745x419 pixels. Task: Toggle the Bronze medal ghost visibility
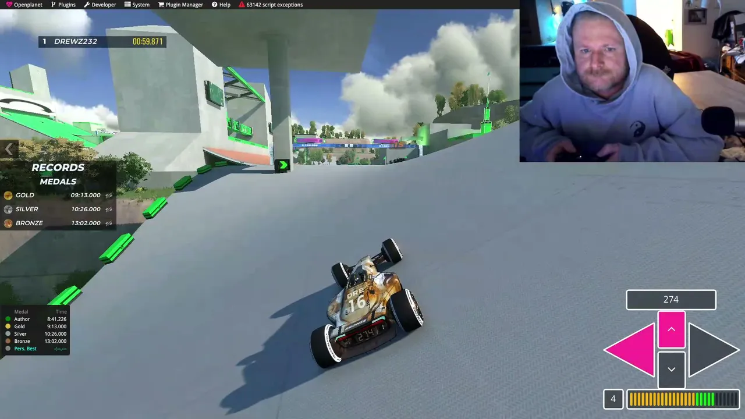pos(109,223)
